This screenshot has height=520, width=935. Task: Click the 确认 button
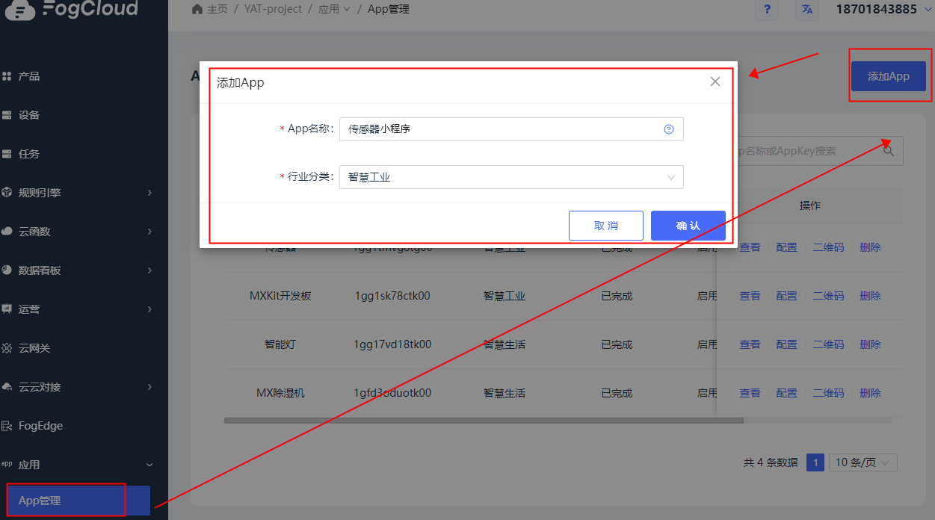point(688,226)
